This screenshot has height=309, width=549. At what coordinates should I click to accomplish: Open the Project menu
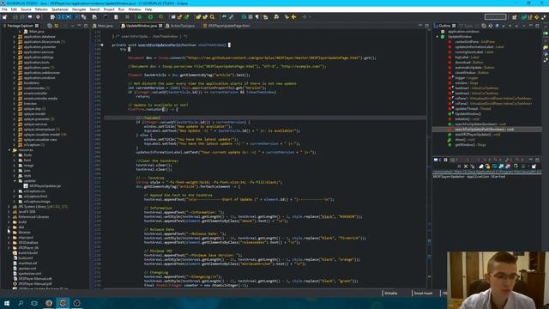click(x=109, y=9)
